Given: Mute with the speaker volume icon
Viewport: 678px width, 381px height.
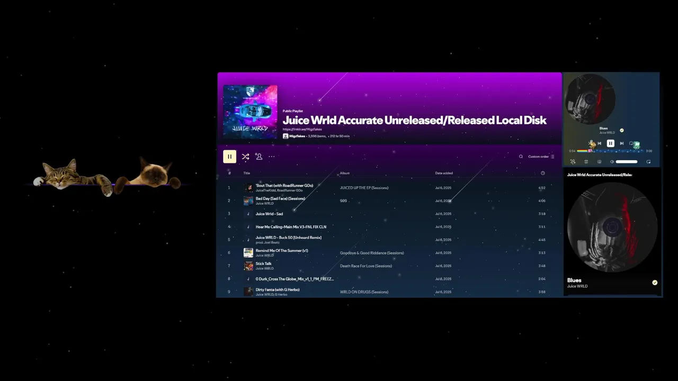Looking at the screenshot, I should (612, 162).
